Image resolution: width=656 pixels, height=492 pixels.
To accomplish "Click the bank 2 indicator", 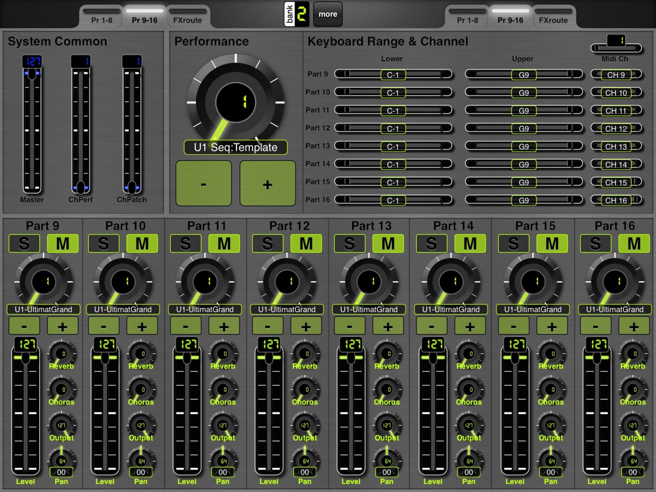I will [x=296, y=14].
